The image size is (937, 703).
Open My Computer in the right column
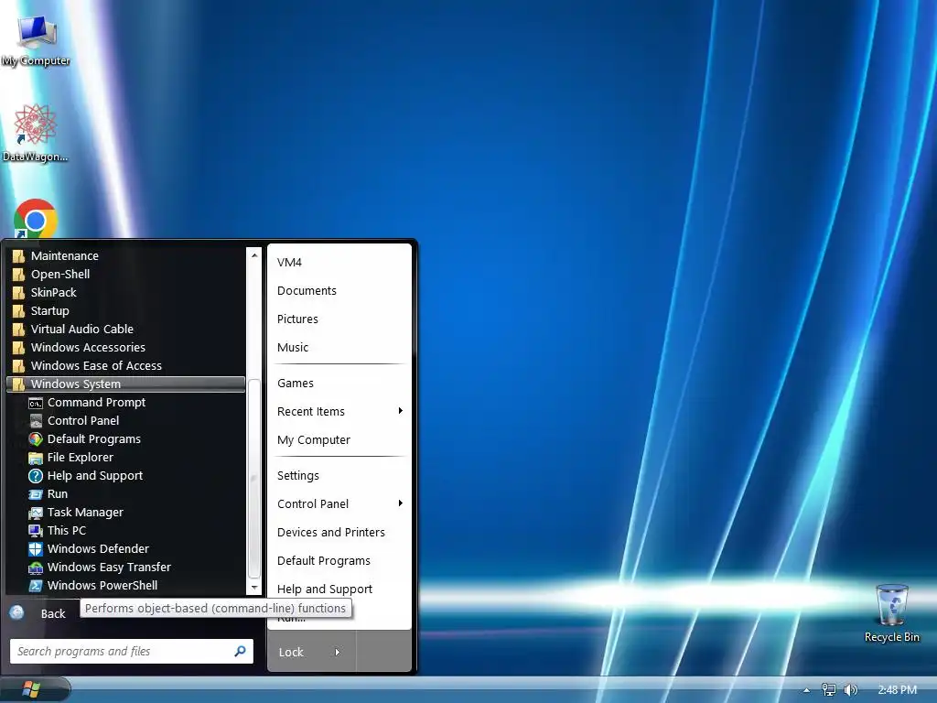pos(339,440)
